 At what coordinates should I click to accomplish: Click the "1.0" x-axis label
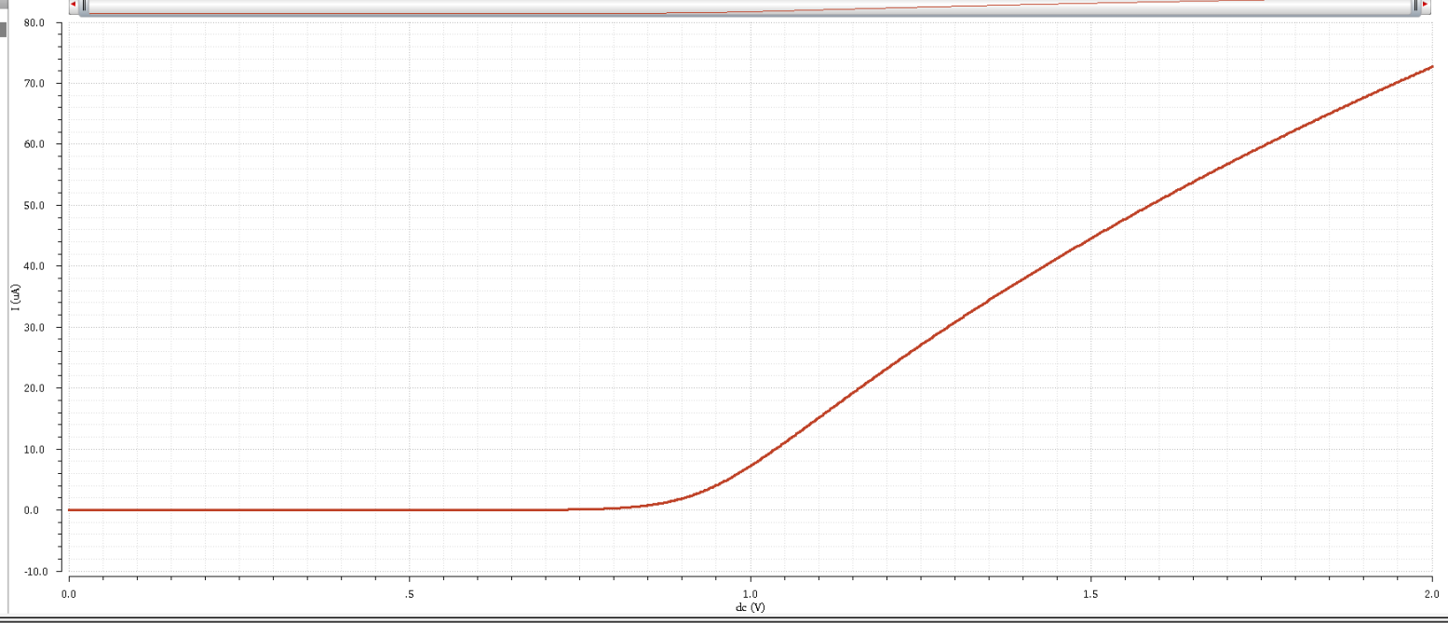click(750, 593)
